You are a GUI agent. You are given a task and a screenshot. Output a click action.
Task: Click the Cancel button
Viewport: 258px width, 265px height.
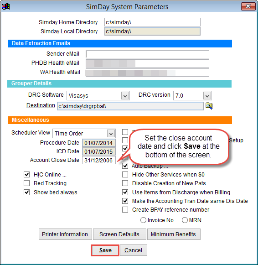[x=134, y=250]
